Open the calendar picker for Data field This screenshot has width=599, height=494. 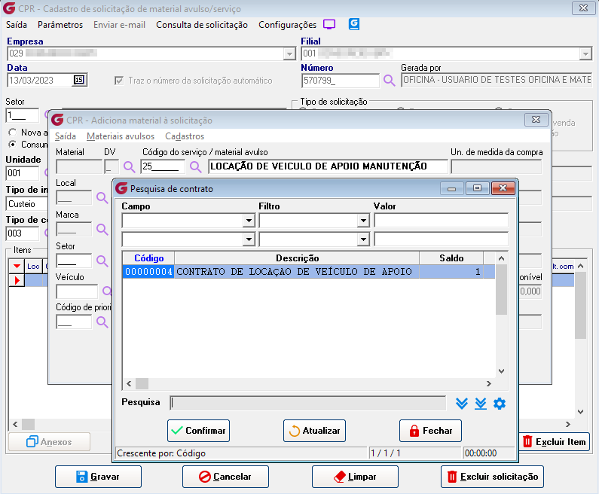tap(79, 80)
